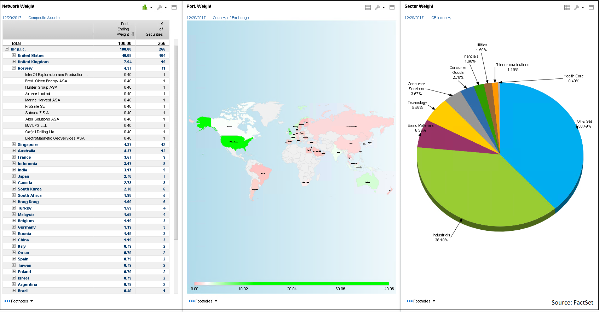
Task: Select Fred. Olsen Energy ASA row
Action: coord(86,81)
